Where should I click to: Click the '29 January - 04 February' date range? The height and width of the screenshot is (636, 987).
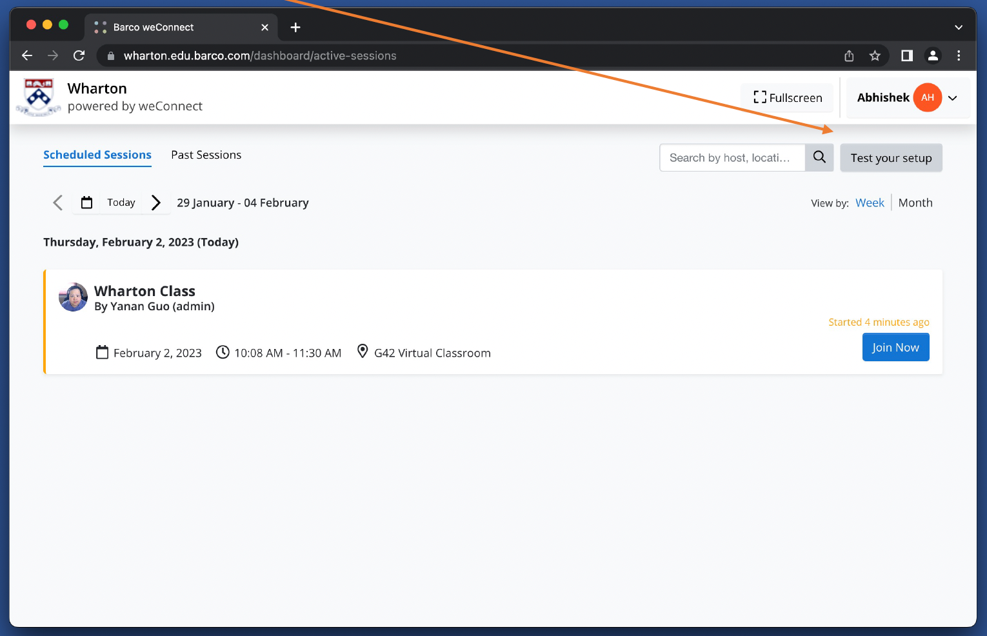(243, 203)
